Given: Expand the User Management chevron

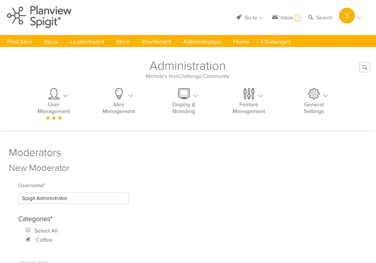Looking at the screenshot, I should pyautogui.click(x=66, y=96).
